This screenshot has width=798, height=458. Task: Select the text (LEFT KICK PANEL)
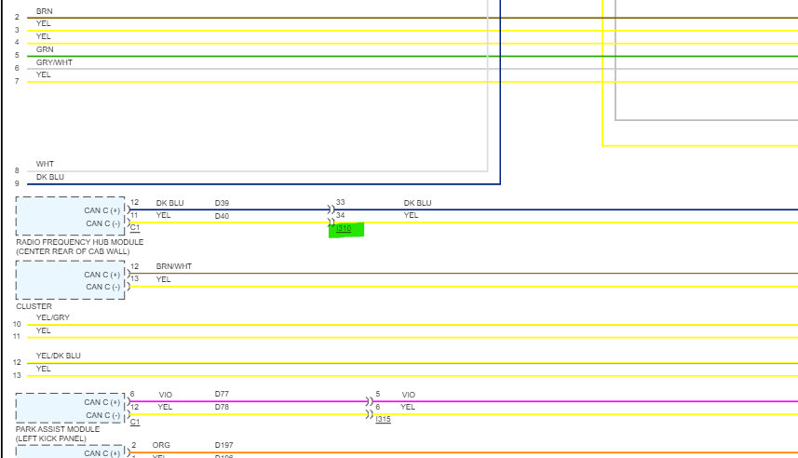click(x=51, y=438)
